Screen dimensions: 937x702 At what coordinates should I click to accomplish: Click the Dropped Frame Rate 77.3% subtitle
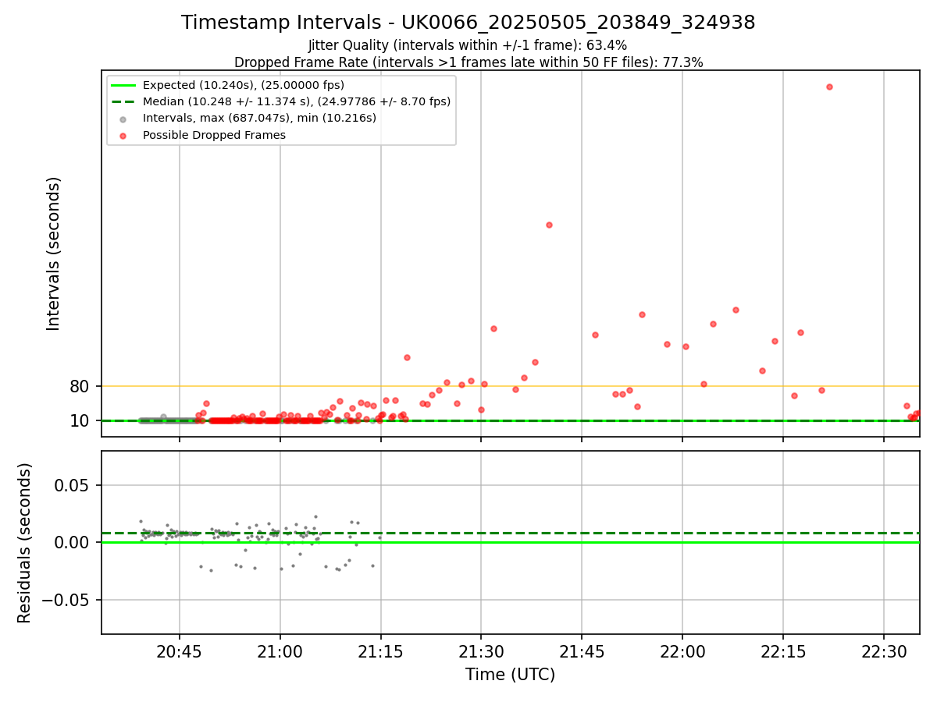click(468, 62)
